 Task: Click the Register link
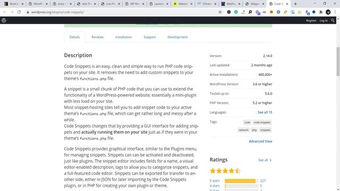pos(311,21)
